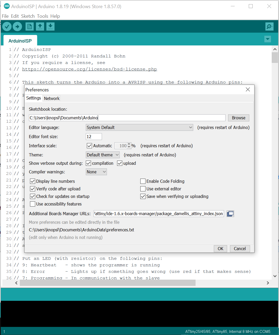Click the Verify checkmark toolbar icon
The height and width of the screenshot is (335, 279).
click(7, 26)
